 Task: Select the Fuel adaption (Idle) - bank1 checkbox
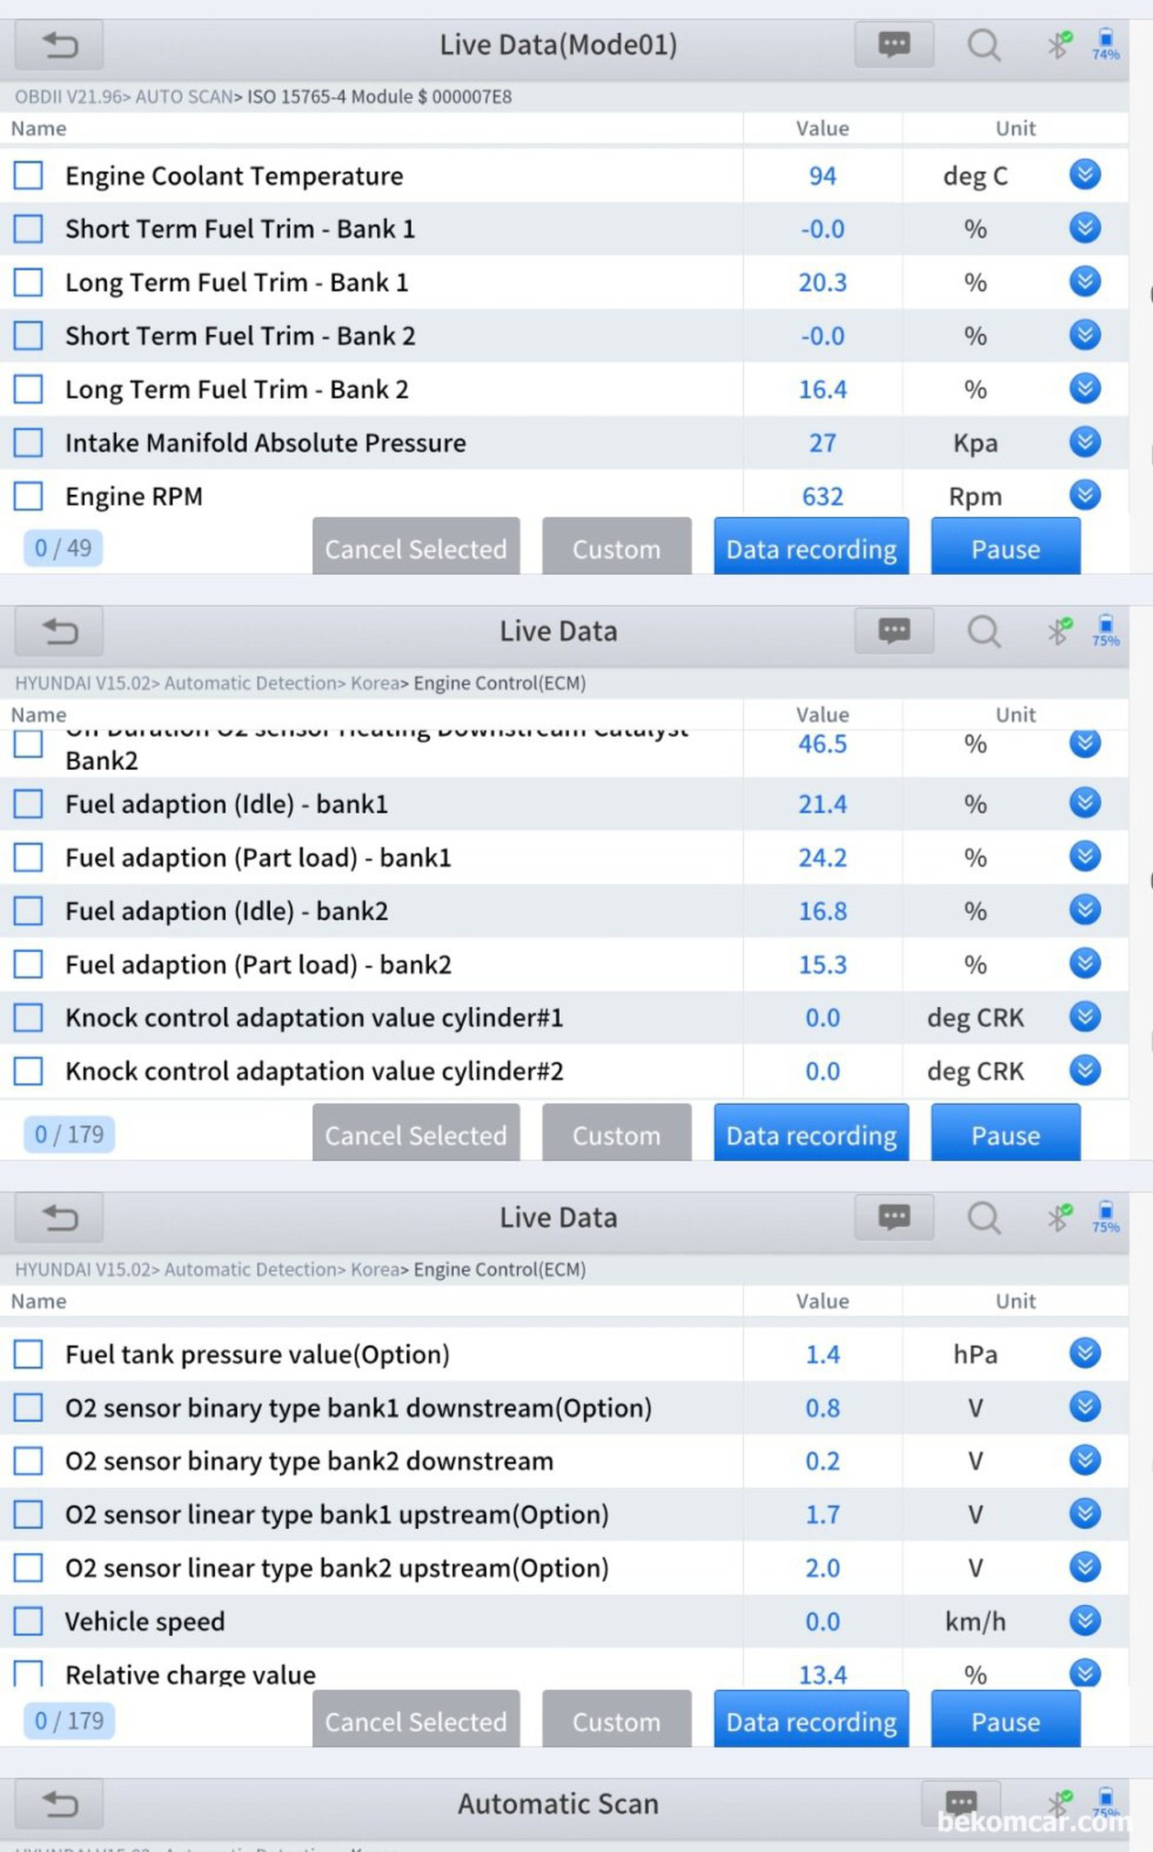28,804
